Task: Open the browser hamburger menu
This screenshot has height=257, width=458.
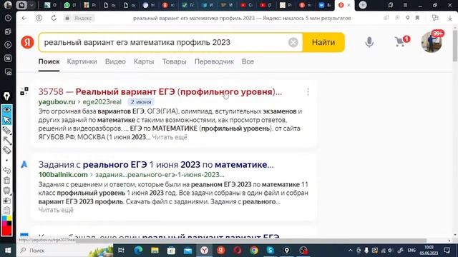Action: [x=405, y=5]
